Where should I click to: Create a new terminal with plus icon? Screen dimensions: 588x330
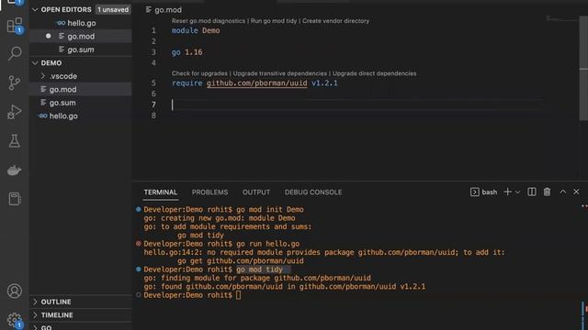click(x=507, y=192)
